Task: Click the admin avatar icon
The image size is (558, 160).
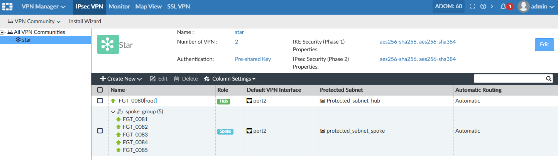Action: [523, 7]
